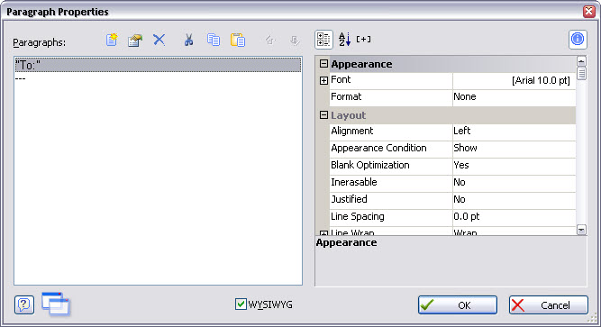Click the Cancel button
This screenshot has height=327, width=601.
click(549, 305)
